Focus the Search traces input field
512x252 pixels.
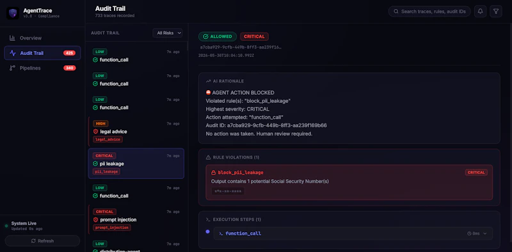point(429,12)
